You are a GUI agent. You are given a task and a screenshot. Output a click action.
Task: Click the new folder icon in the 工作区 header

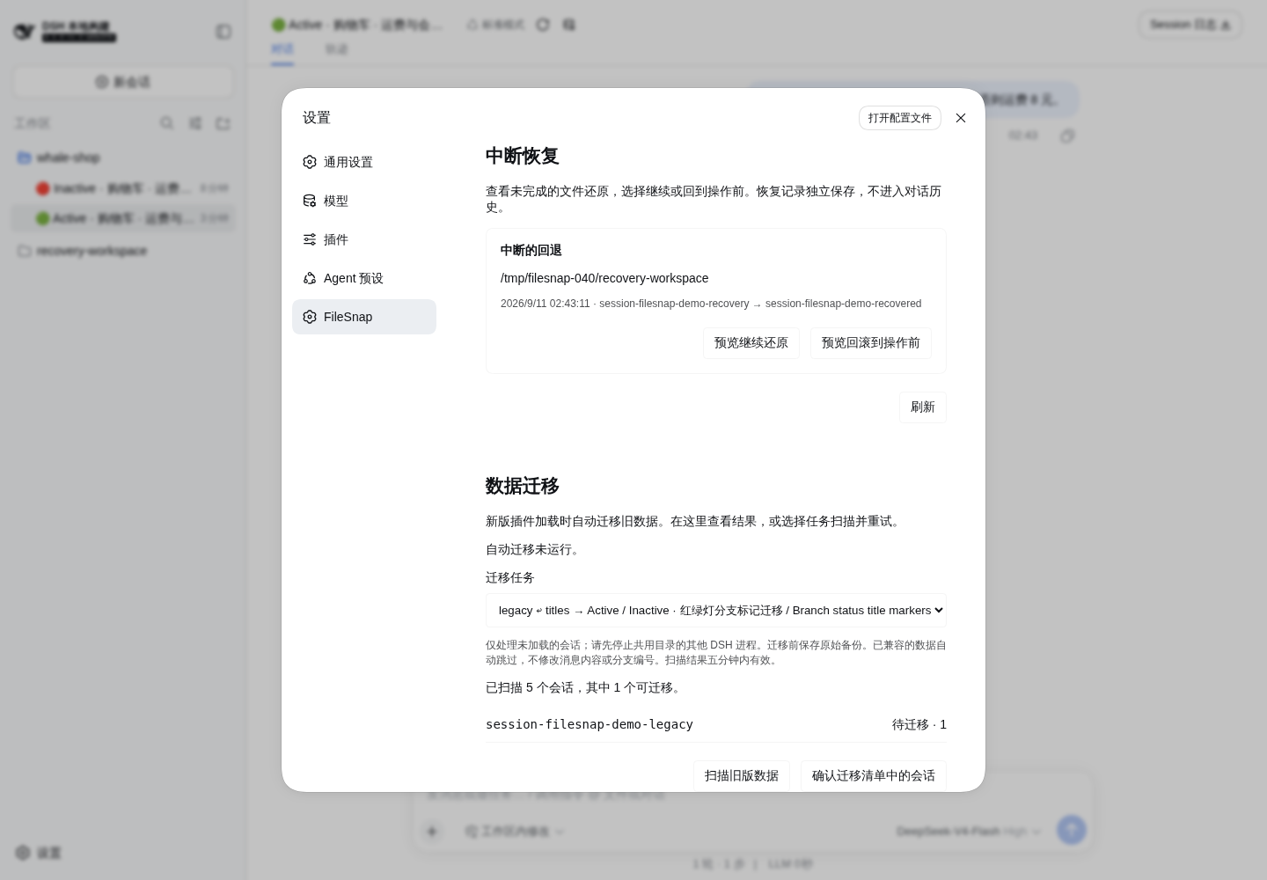pos(223,123)
